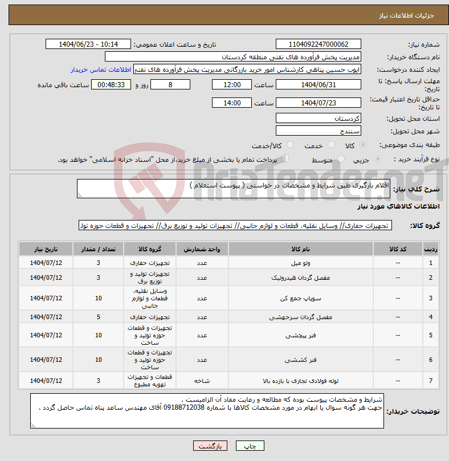Click the اطلاعات کالاهای مورد نیاز heading

[398, 206]
